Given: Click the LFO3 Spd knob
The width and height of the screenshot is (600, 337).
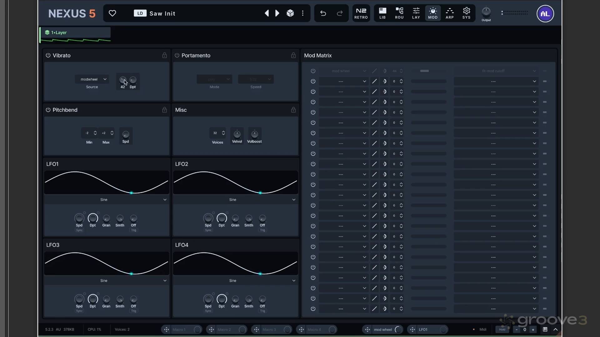Looking at the screenshot, I should pos(79,299).
